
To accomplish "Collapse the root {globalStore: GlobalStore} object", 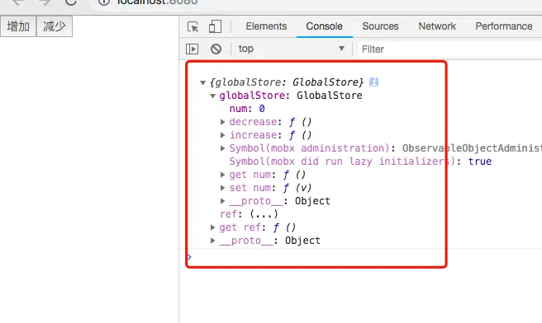I will (x=203, y=82).
